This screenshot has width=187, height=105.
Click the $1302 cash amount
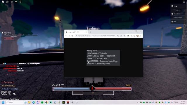(x=129, y=85)
